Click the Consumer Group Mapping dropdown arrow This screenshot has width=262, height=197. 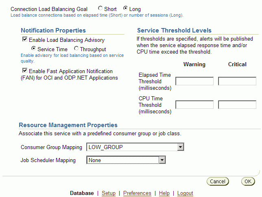pyautogui.click(x=181, y=147)
